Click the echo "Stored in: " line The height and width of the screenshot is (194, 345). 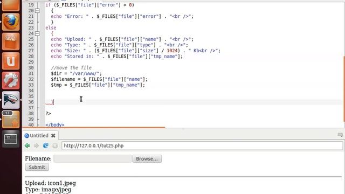[117, 56]
